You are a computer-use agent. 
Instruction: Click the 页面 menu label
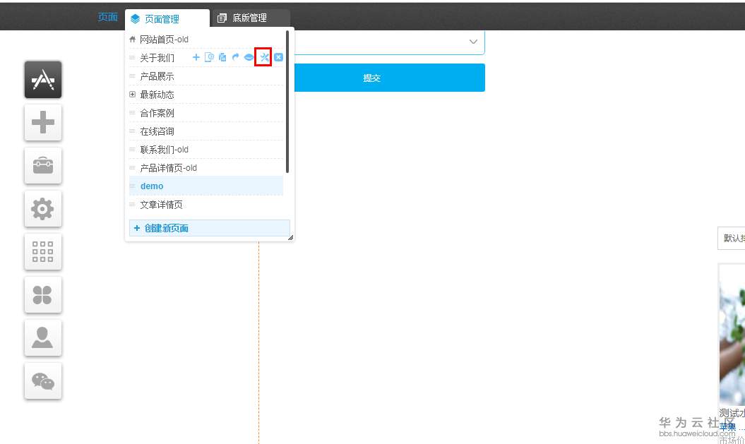tap(108, 17)
